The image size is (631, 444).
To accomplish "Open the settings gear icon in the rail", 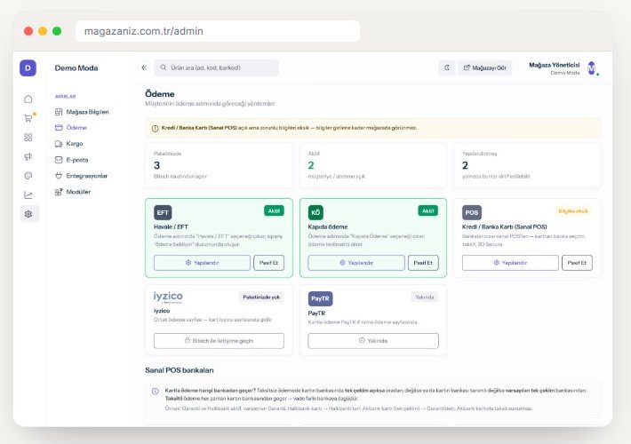I will [29, 214].
